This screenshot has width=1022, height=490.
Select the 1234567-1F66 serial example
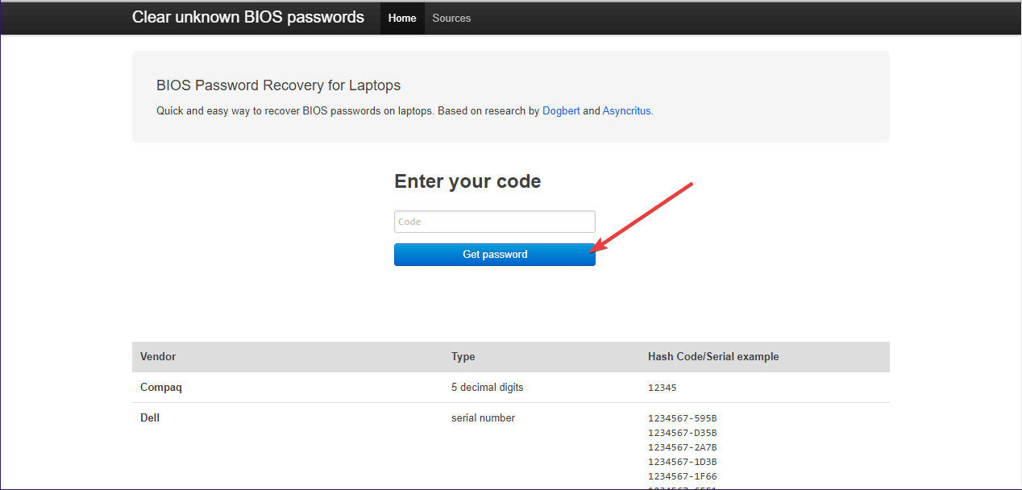pos(682,476)
